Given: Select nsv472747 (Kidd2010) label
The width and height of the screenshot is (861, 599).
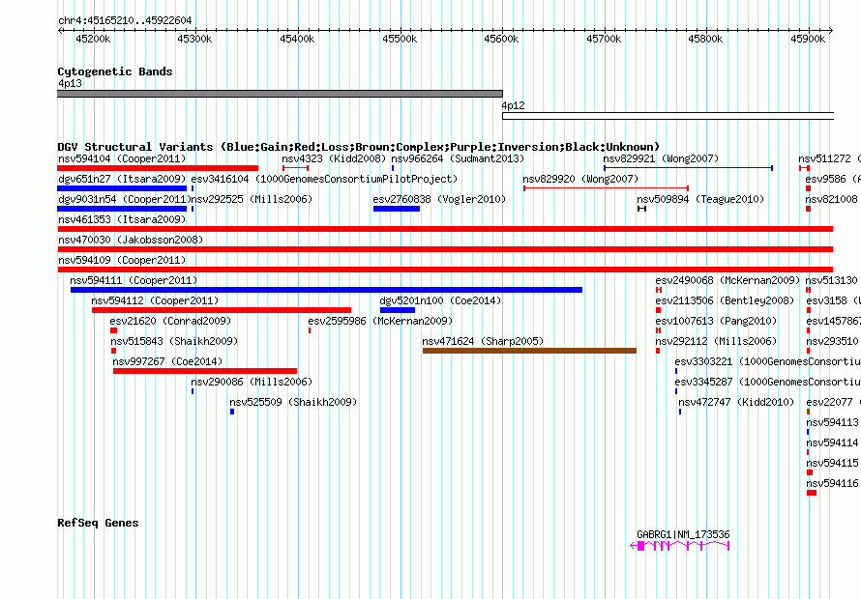Looking at the screenshot, I should pos(736,402).
